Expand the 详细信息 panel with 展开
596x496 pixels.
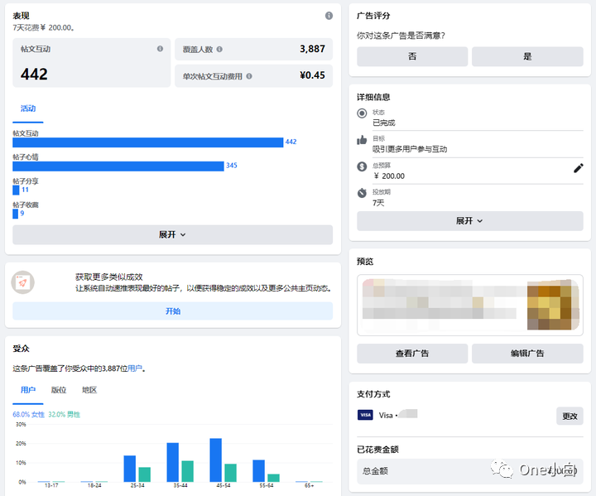(x=470, y=221)
